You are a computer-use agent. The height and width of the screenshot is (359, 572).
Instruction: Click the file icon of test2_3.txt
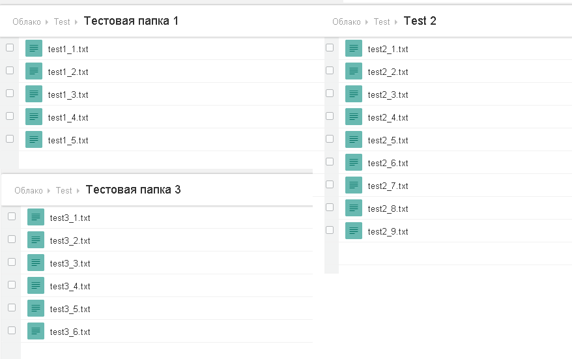click(x=354, y=94)
